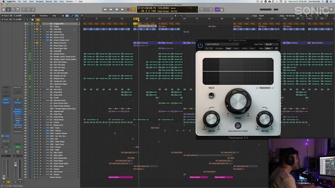Click the red Record button
The image size is (335, 188).
tap(128, 9)
